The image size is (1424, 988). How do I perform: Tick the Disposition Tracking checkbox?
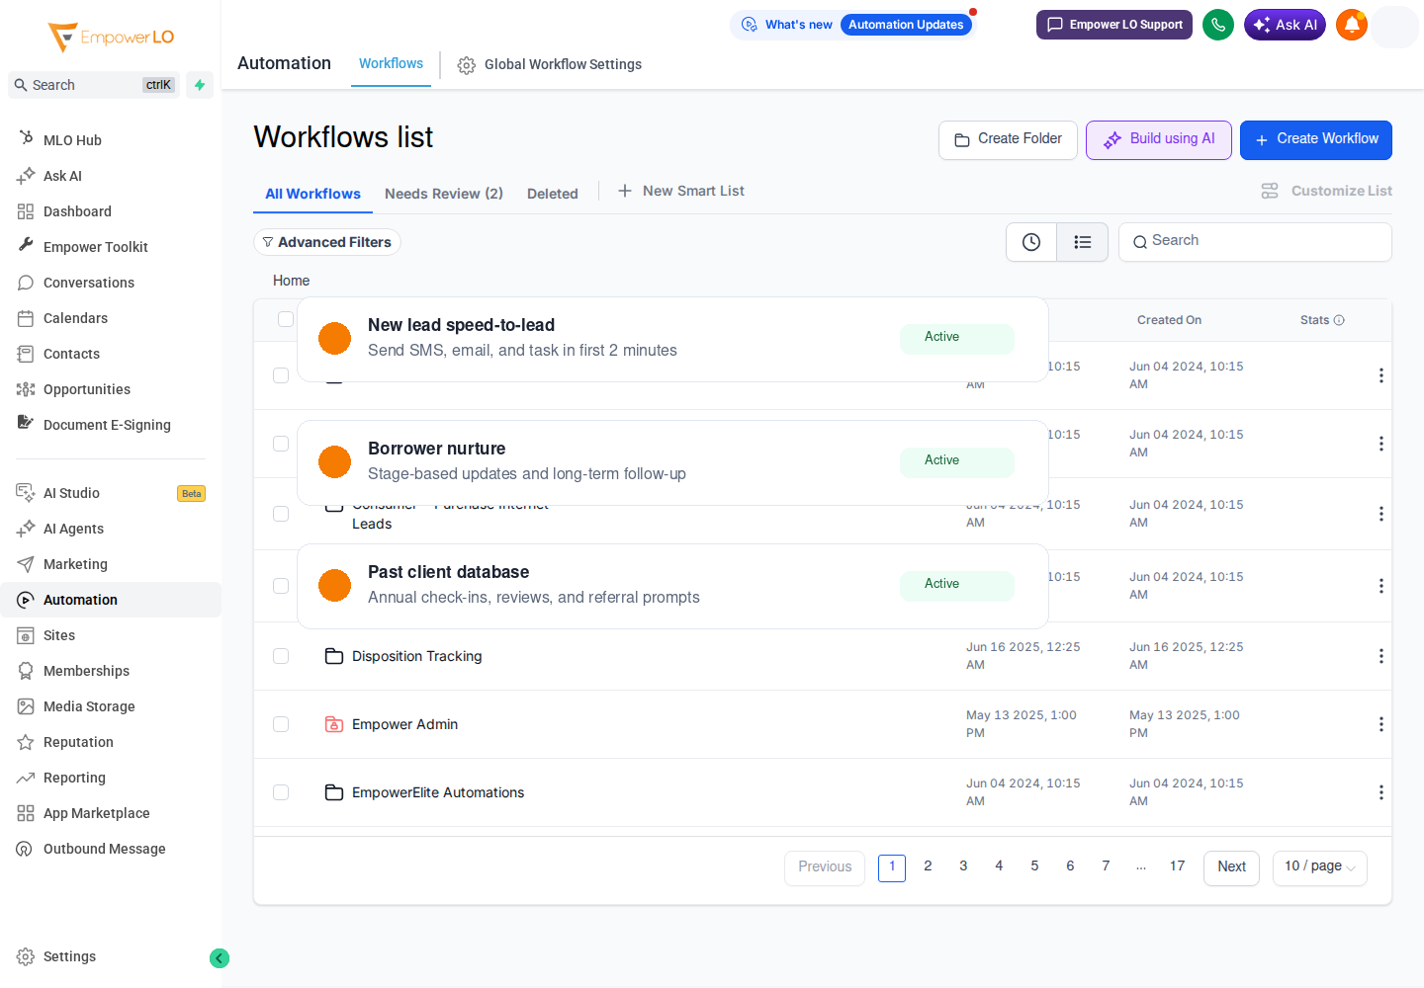281,656
